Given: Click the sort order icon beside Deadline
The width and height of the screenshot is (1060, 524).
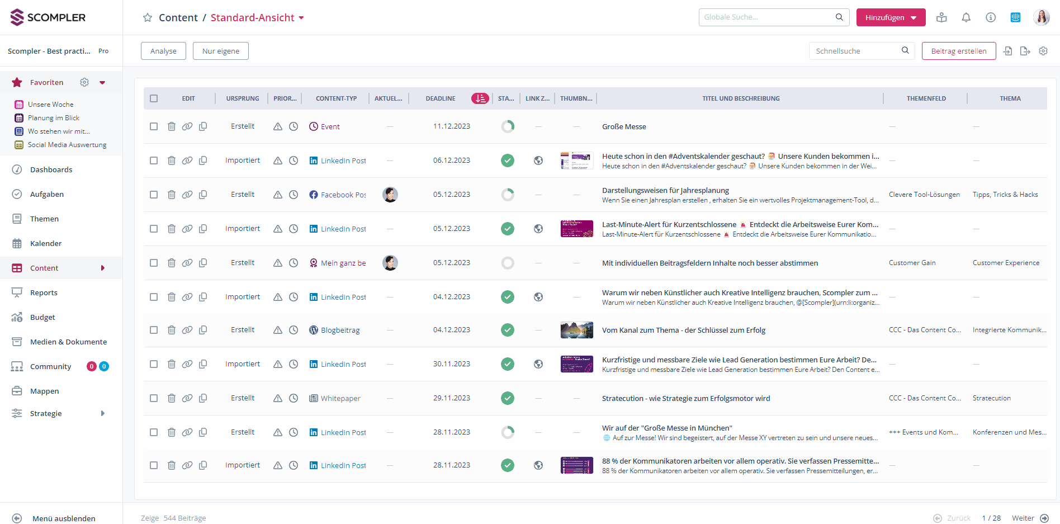Looking at the screenshot, I should coord(480,98).
